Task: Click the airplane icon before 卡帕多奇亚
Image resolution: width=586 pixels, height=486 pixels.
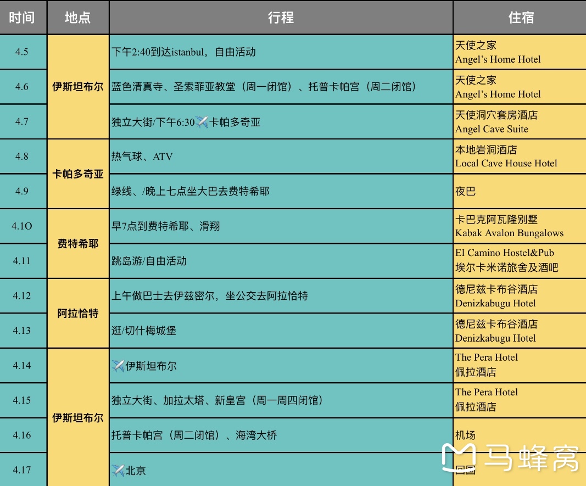Action: pyautogui.click(x=202, y=122)
